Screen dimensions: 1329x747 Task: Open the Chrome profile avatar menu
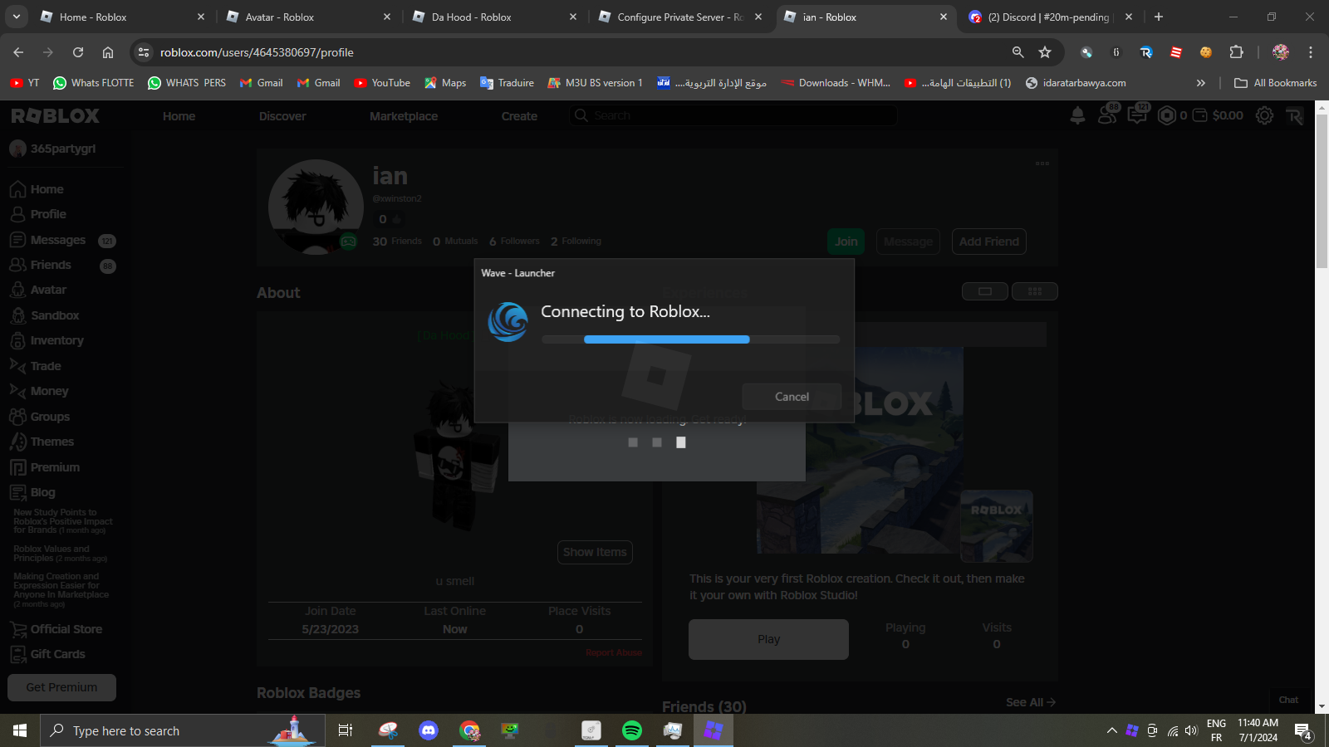(x=1281, y=52)
